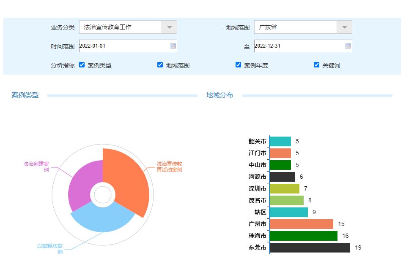Open the end date calendar icon
Image resolution: width=406 pixels, height=258 pixels.
[x=348, y=46]
